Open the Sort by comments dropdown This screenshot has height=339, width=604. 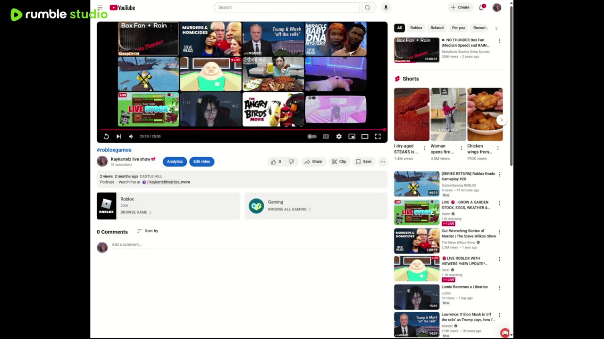[147, 231]
